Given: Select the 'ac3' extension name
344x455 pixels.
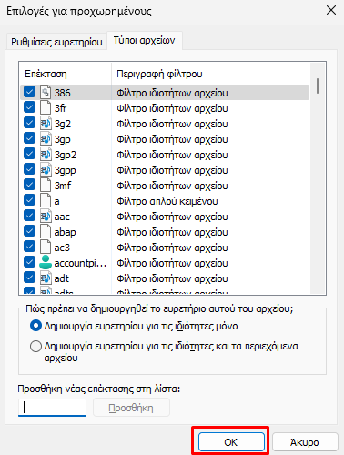Looking at the screenshot, I should pos(62,248).
